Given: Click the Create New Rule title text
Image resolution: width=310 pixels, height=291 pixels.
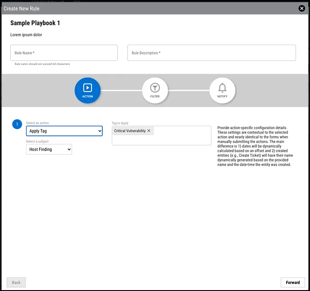Looking at the screenshot, I should (22, 9).
